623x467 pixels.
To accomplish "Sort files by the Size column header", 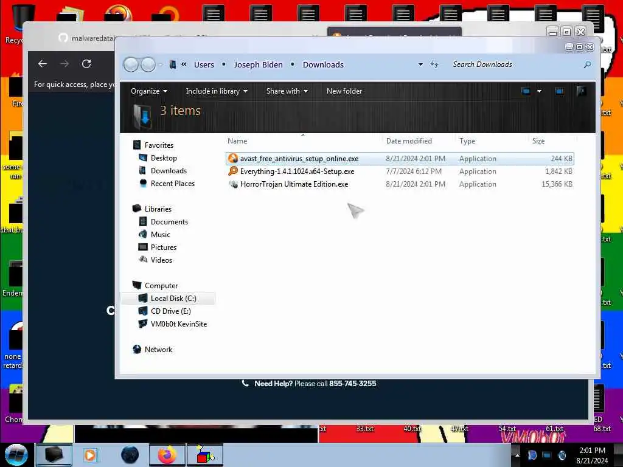I will 538,141.
